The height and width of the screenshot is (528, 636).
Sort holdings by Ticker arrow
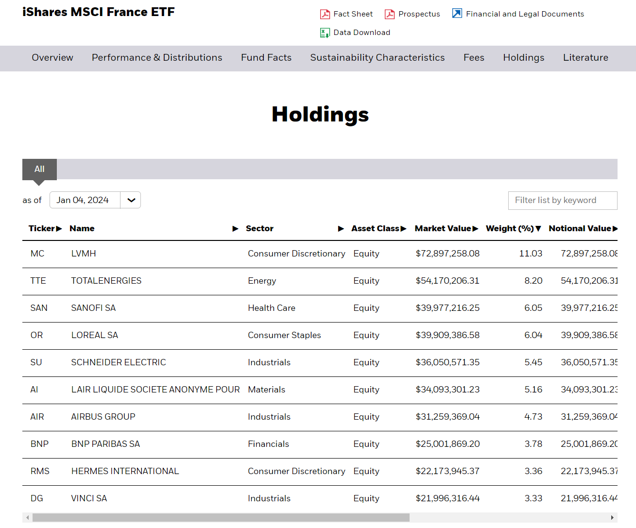click(x=59, y=229)
